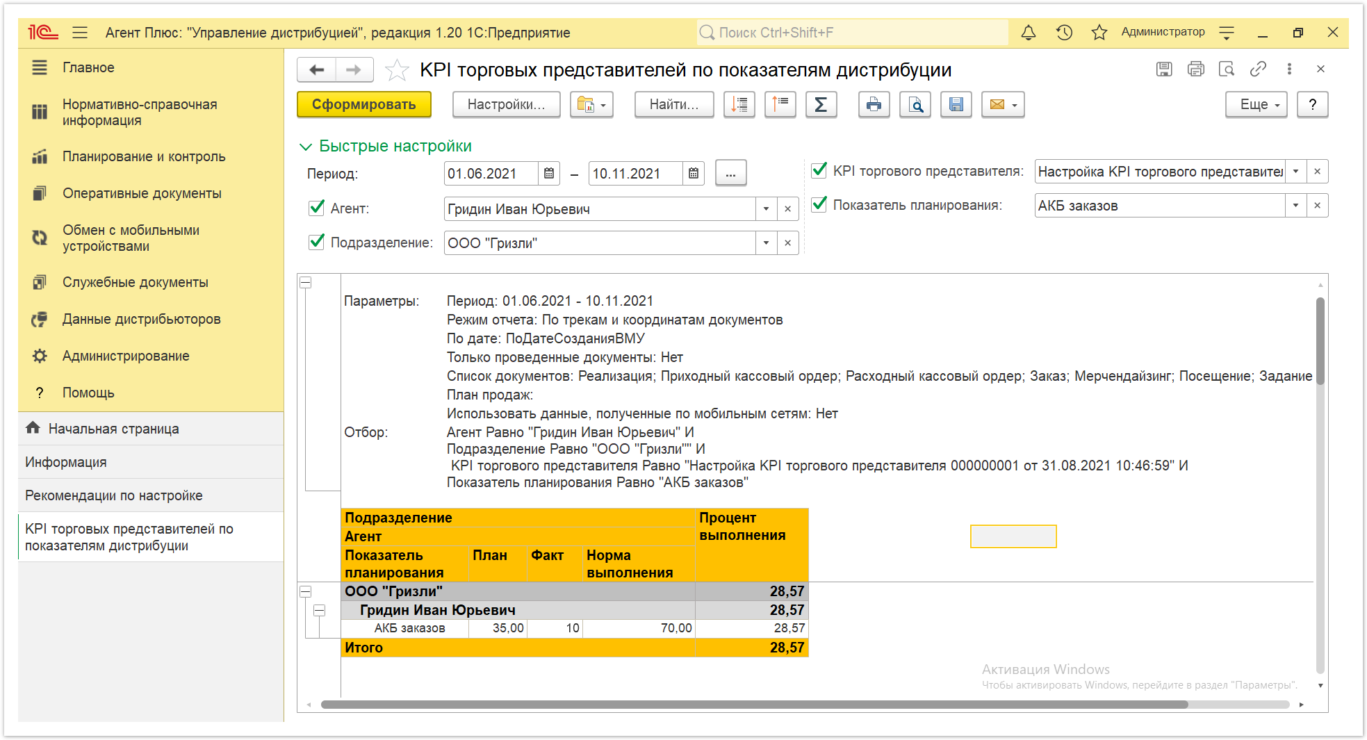This screenshot has width=1367, height=740.
Task: Toggle the Агент checkbox
Action: coord(316,208)
